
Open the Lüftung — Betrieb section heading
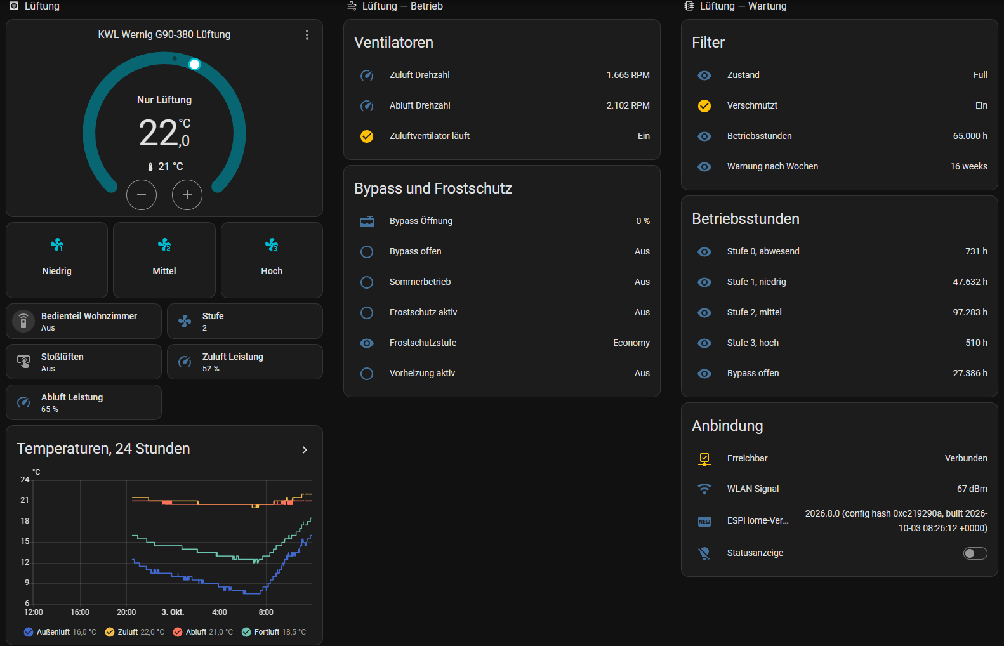coord(395,6)
